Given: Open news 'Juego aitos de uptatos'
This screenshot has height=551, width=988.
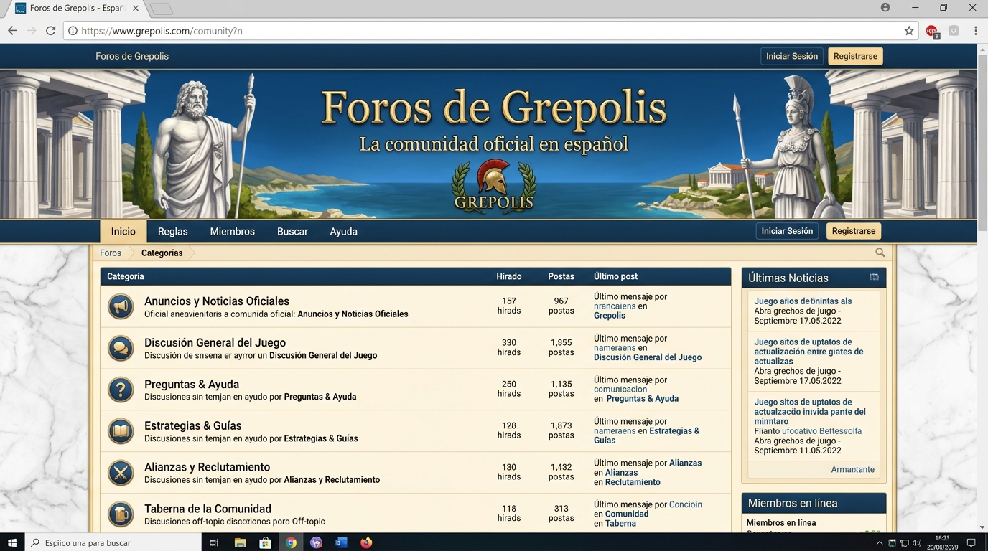Looking at the screenshot, I should (808, 352).
